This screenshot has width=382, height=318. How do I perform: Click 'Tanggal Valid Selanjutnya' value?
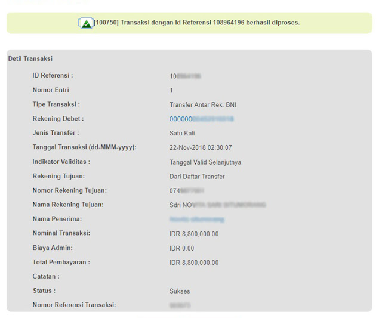205,162
